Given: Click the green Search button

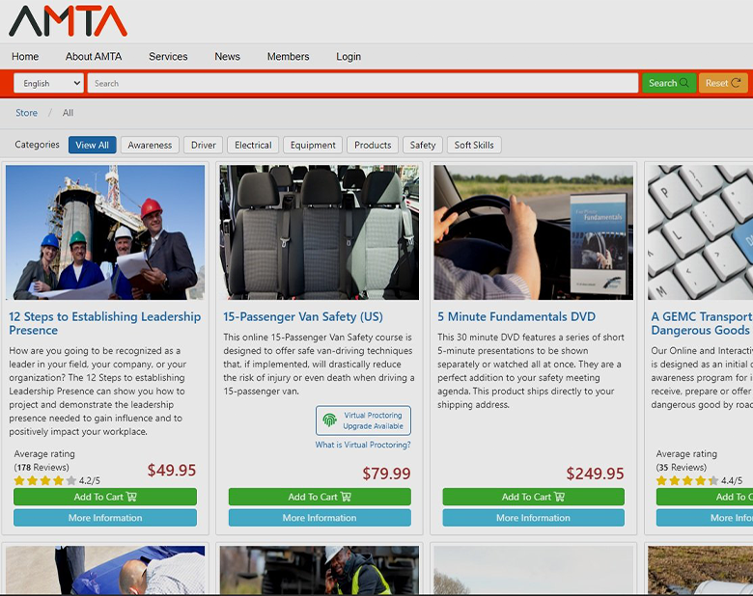Looking at the screenshot, I should click(668, 83).
